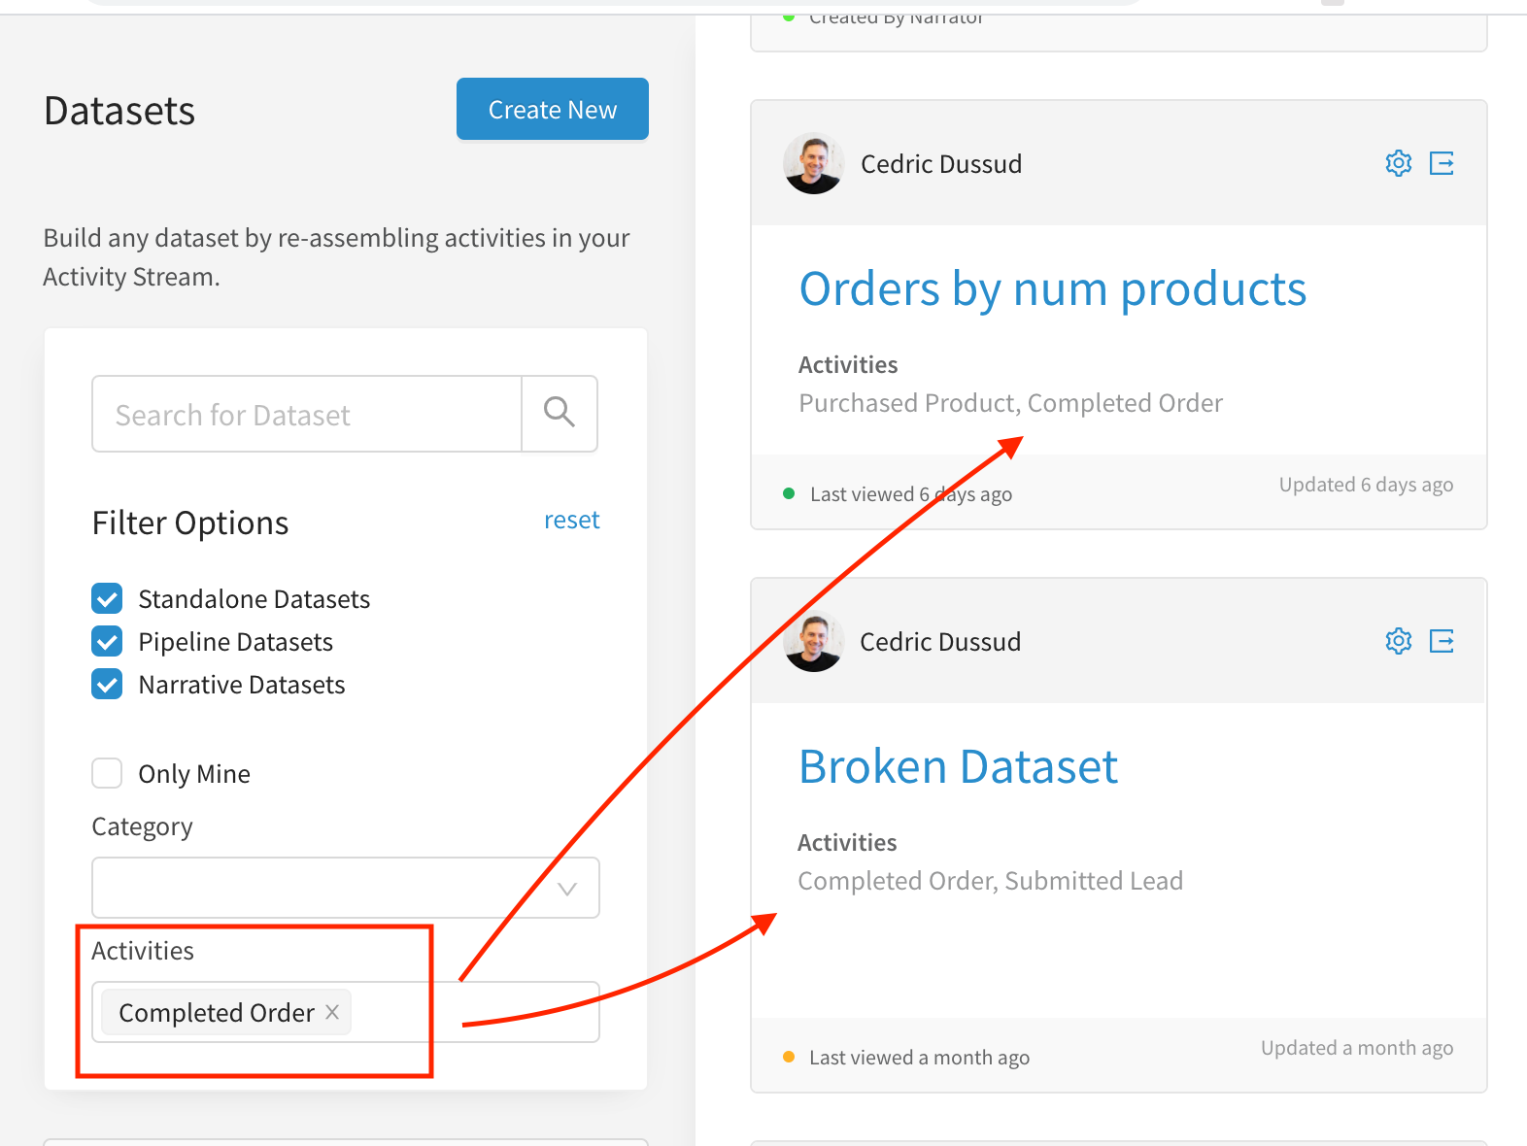Viewport: 1527px width, 1146px height.
Task: Click the reset filters link
Action: (x=572, y=520)
